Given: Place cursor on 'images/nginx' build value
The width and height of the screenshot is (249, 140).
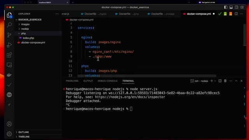Looking at the screenshot, I should (x=109, y=42).
